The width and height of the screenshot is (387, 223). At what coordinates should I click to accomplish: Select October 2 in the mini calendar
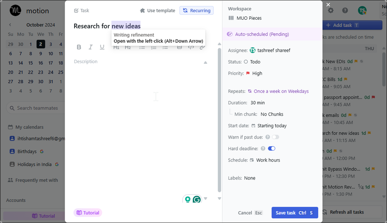pos(40,44)
